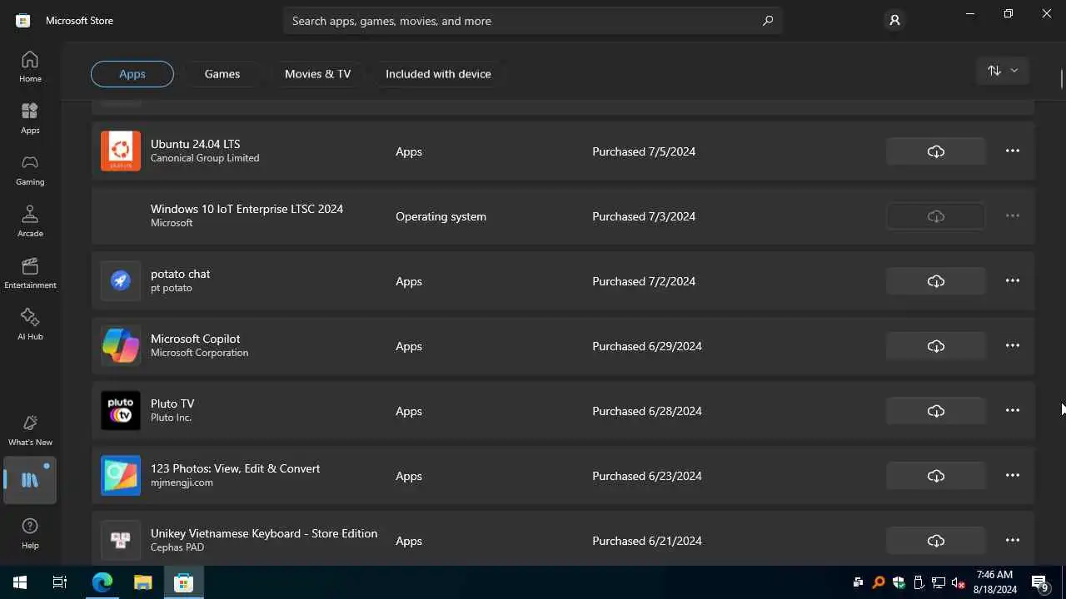Image resolution: width=1066 pixels, height=599 pixels.
Task: Open the AI Hub section
Action: pos(30,324)
